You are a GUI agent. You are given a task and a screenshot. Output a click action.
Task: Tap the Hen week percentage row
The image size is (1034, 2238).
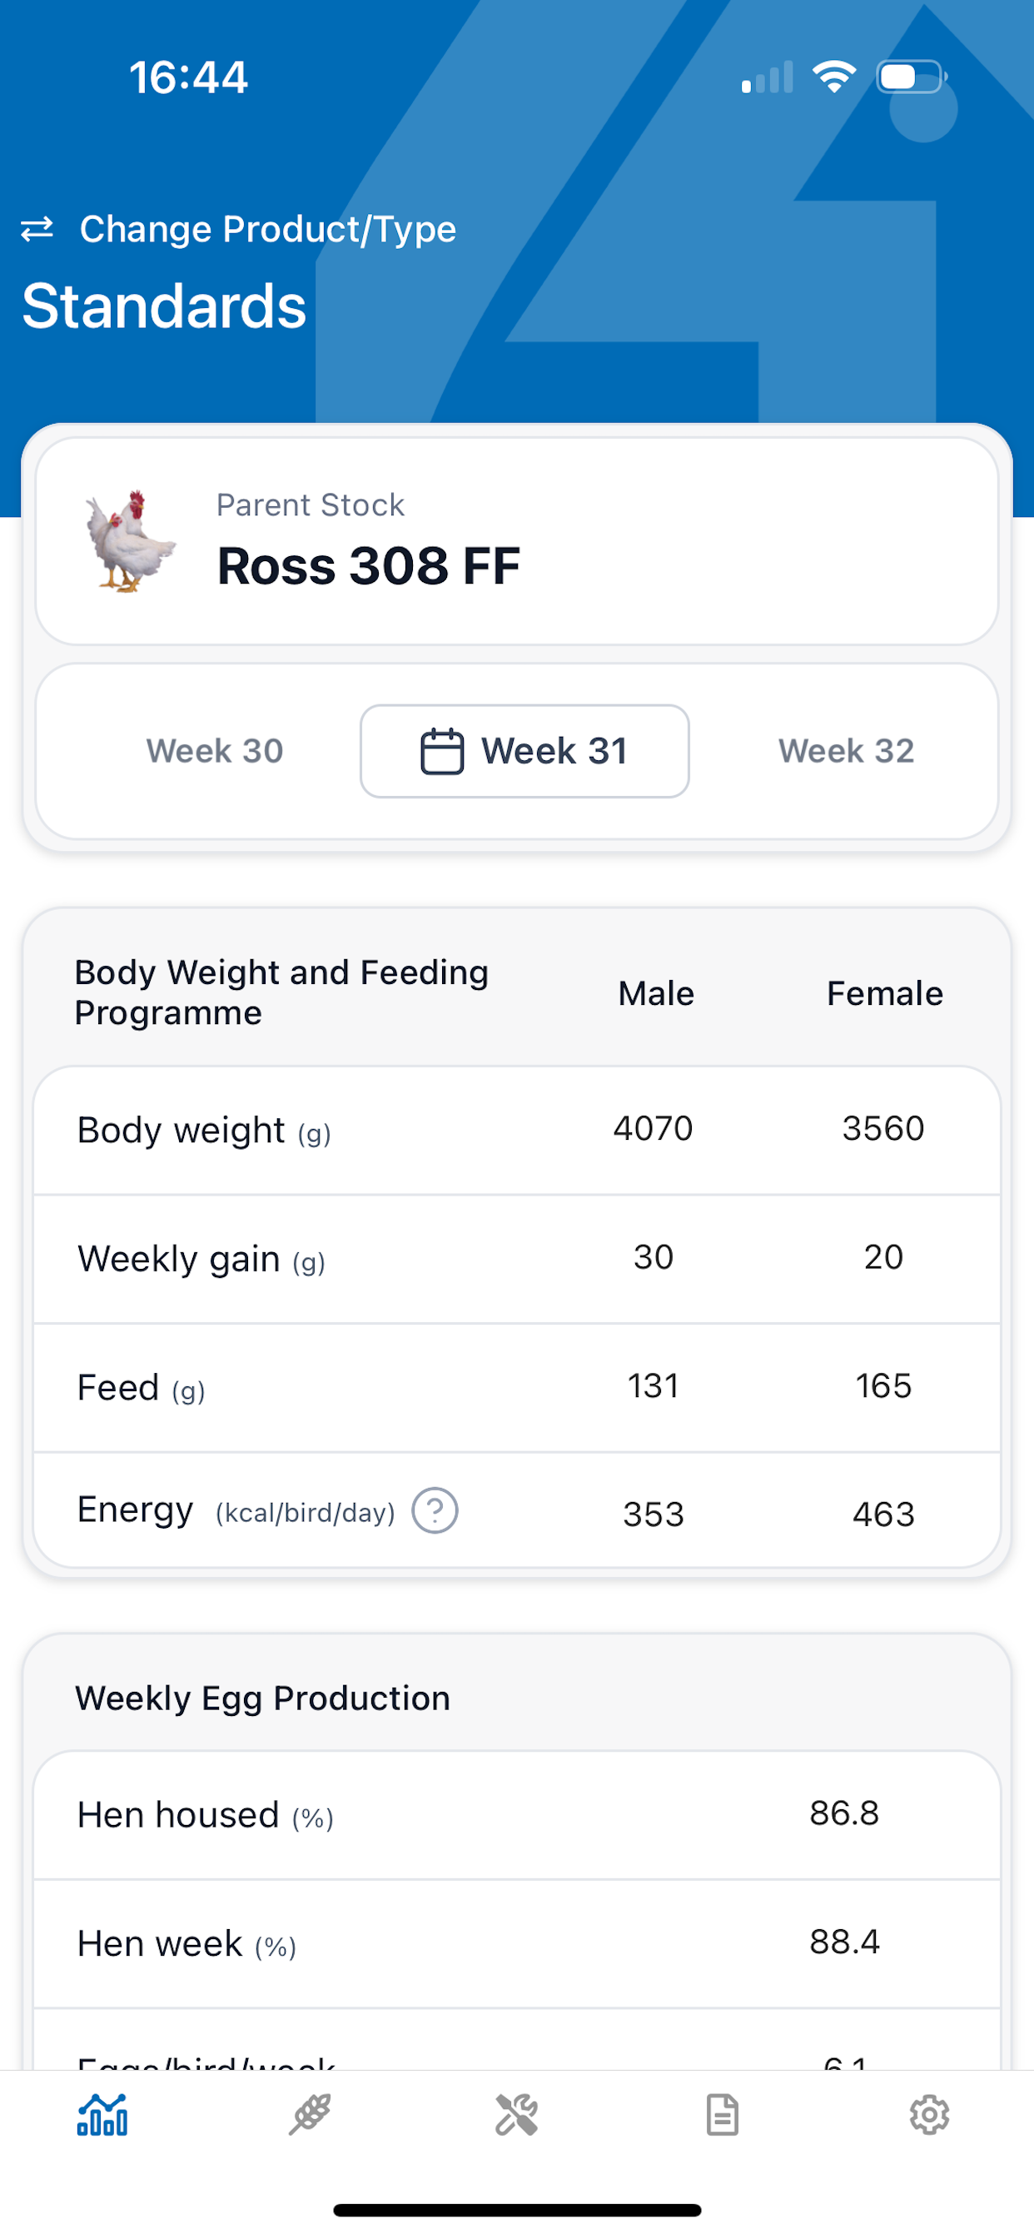click(516, 1943)
